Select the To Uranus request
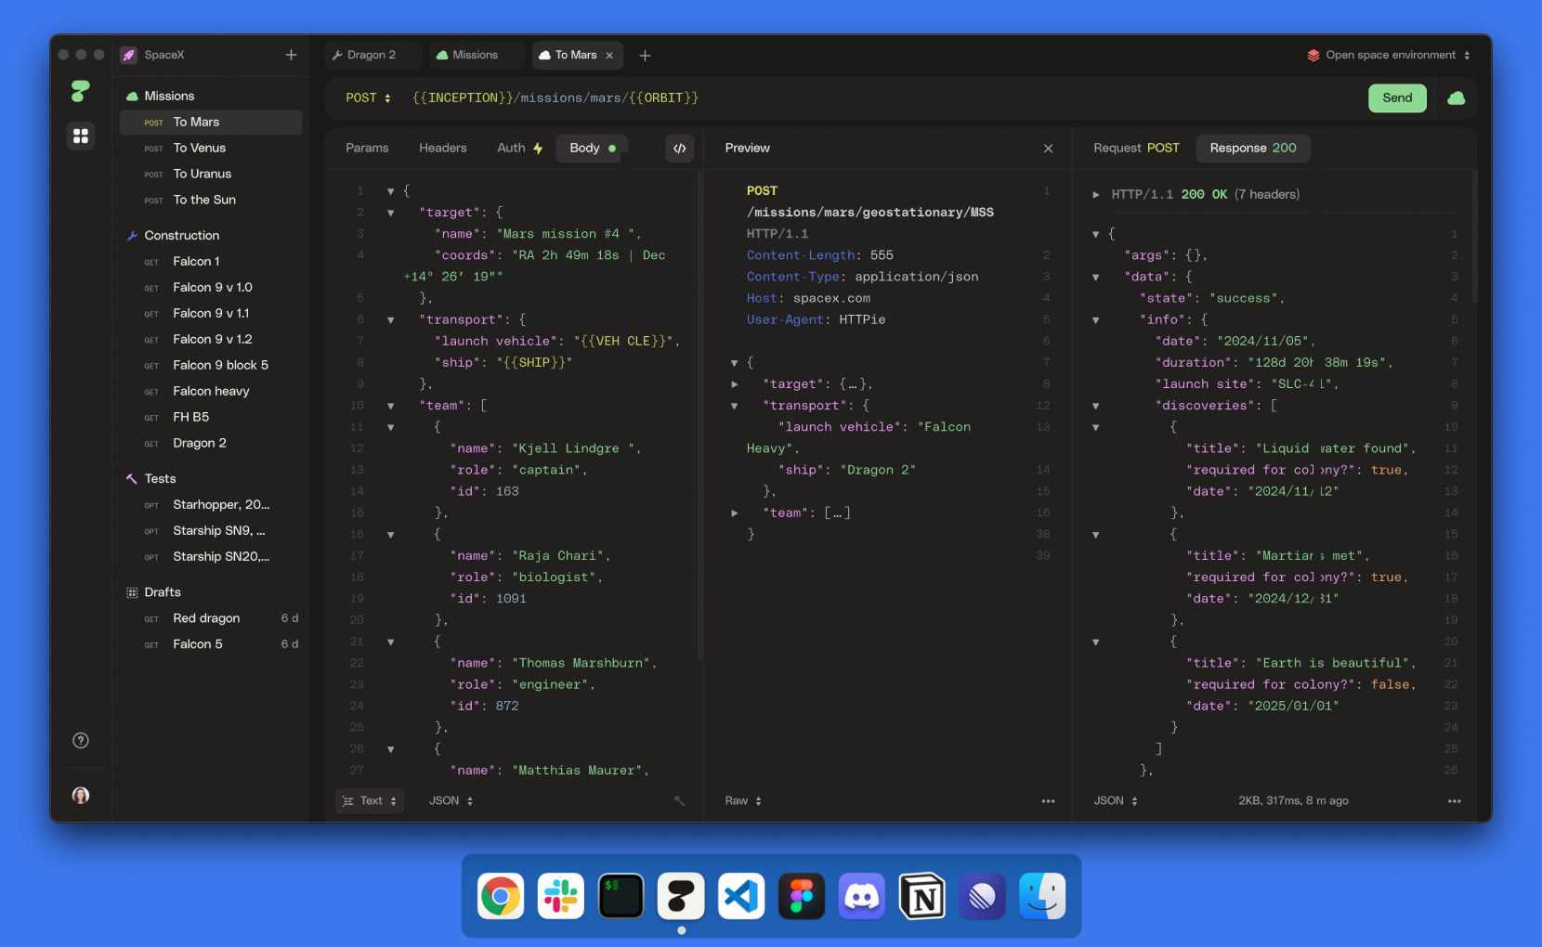Image resolution: width=1542 pixels, height=947 pixels. click(211, 174)
